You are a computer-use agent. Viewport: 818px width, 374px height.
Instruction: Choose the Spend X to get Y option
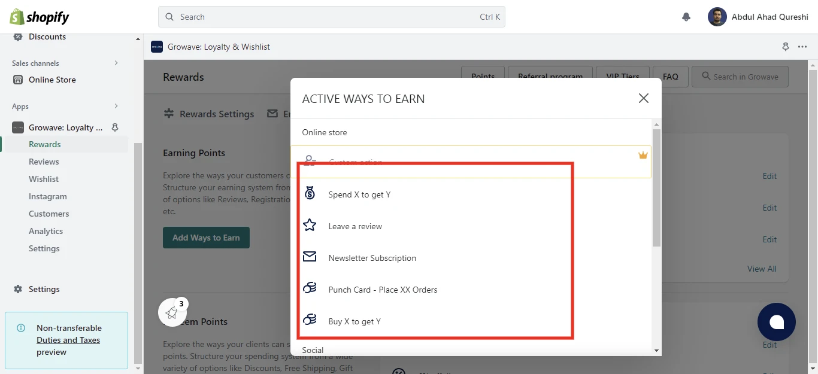471,194
